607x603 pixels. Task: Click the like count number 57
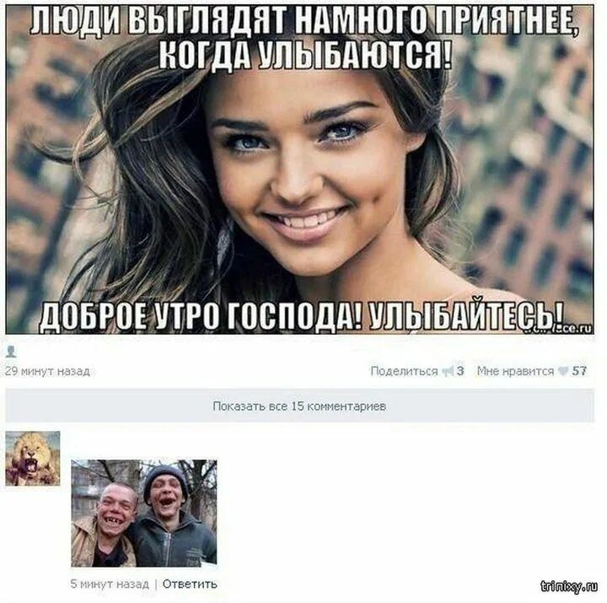coord(579,371)
